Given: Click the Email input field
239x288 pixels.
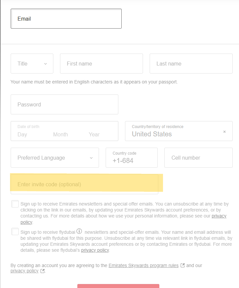Looking at the screenshot, I should [x=66, y=19].
